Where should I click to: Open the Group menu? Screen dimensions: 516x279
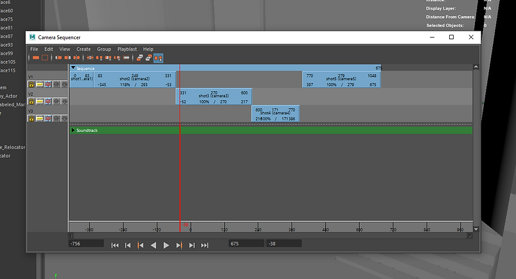[104, 49]
